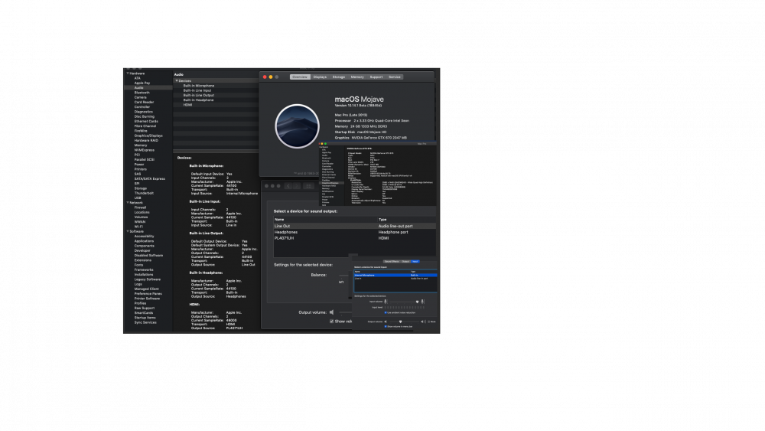Go forward in Sound preferences toolbar
The height and width of the screenshot is (431, 765).
pyautogui.click(x=296, y=186)
